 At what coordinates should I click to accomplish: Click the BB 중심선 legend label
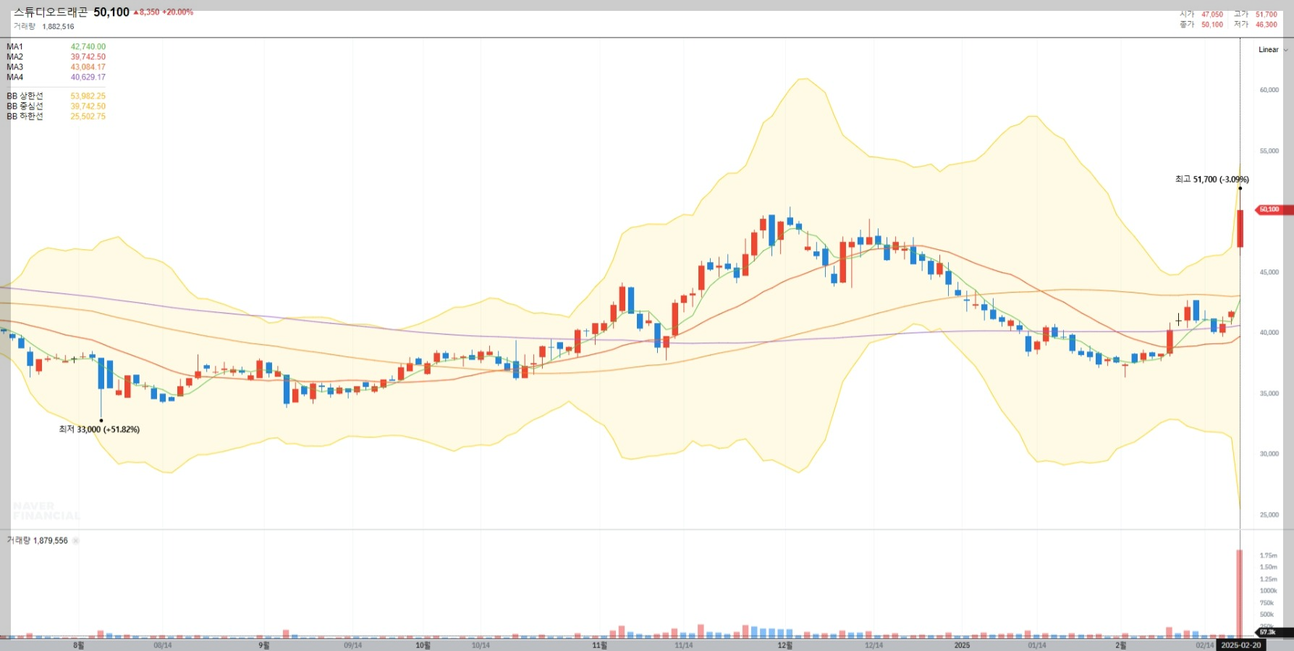[25, 106]
